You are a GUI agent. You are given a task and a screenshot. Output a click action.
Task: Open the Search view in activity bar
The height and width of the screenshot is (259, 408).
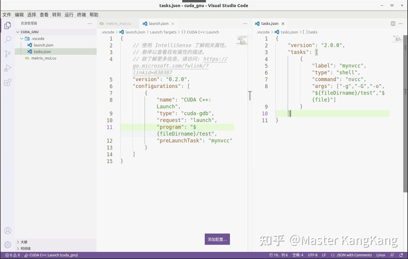pyautogui.click(x=8, y=39)
